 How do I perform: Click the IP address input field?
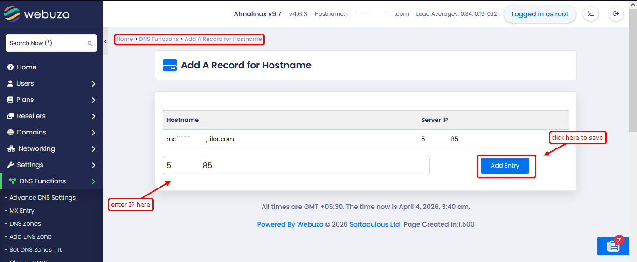click(296, 165)
